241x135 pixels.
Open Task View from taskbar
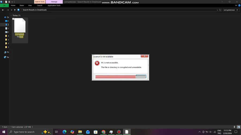click(x=57, y=132)
